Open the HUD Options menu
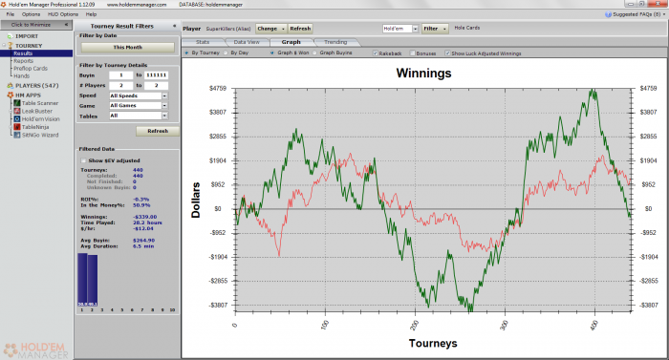 63,14
